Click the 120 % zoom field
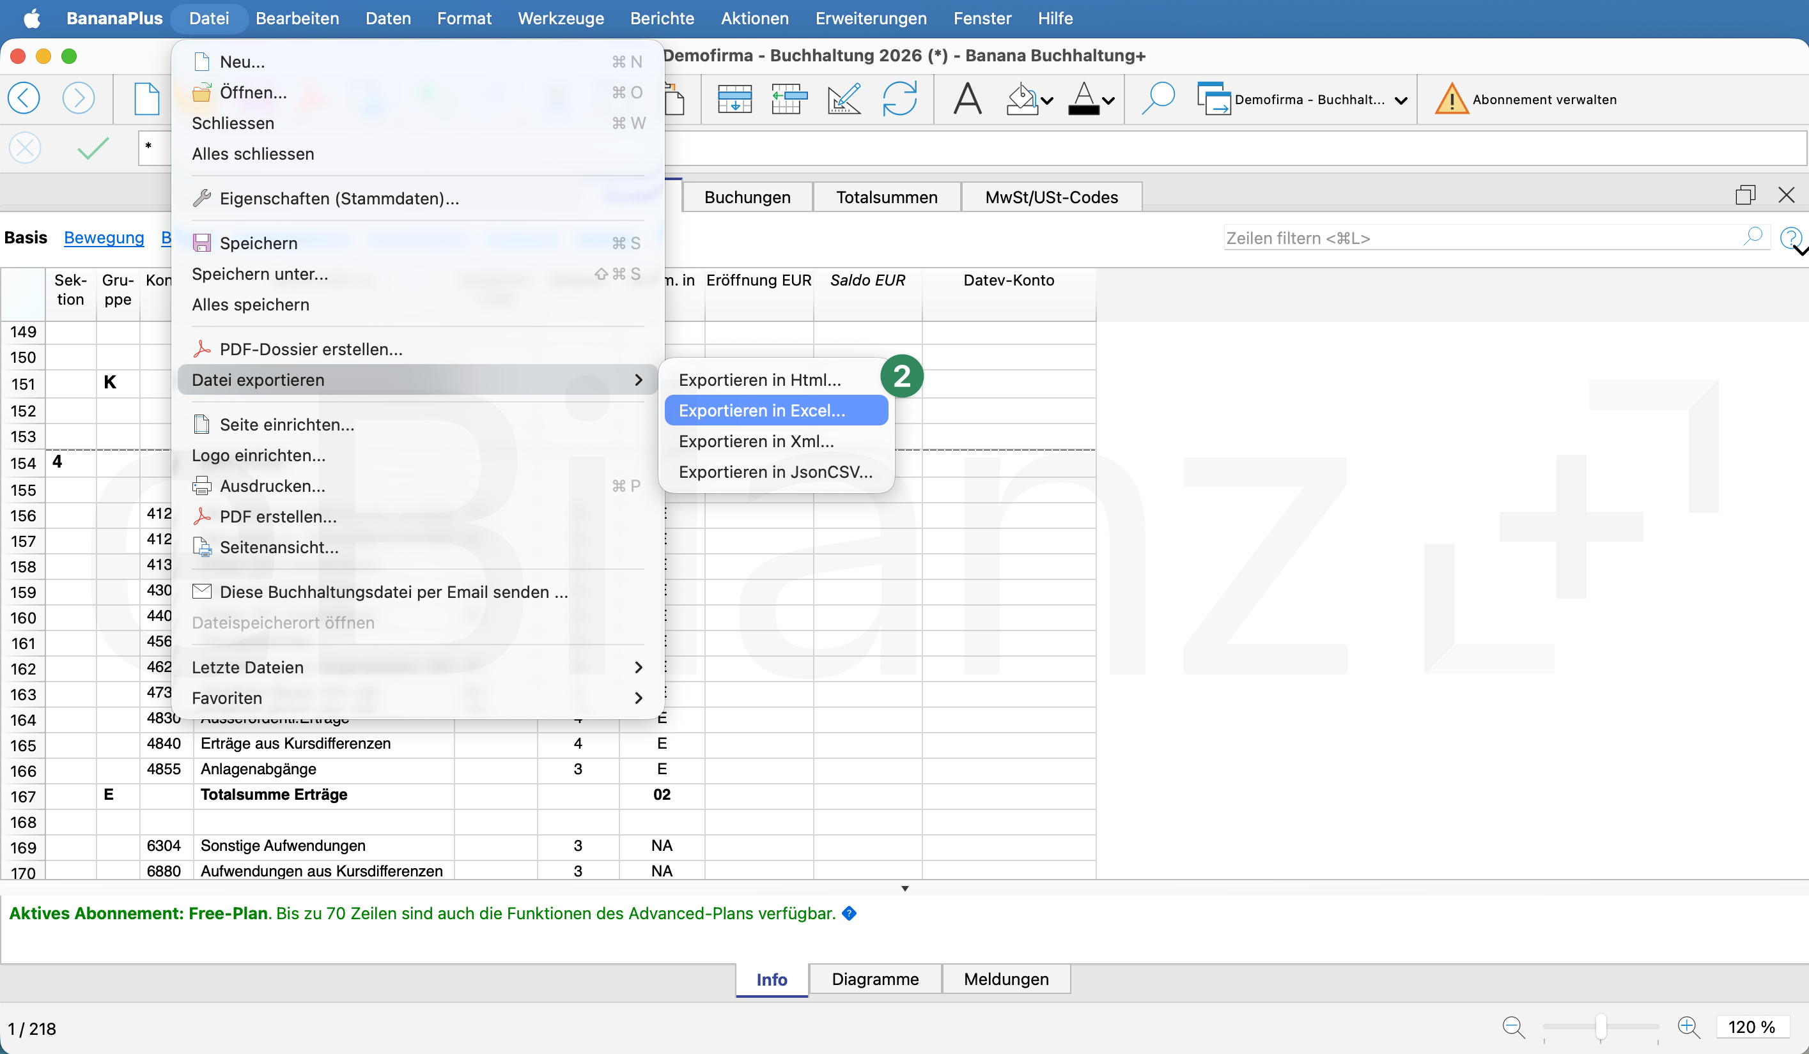Viewport: 1809px width, 1054px height. click(x=1751, y=1027)
